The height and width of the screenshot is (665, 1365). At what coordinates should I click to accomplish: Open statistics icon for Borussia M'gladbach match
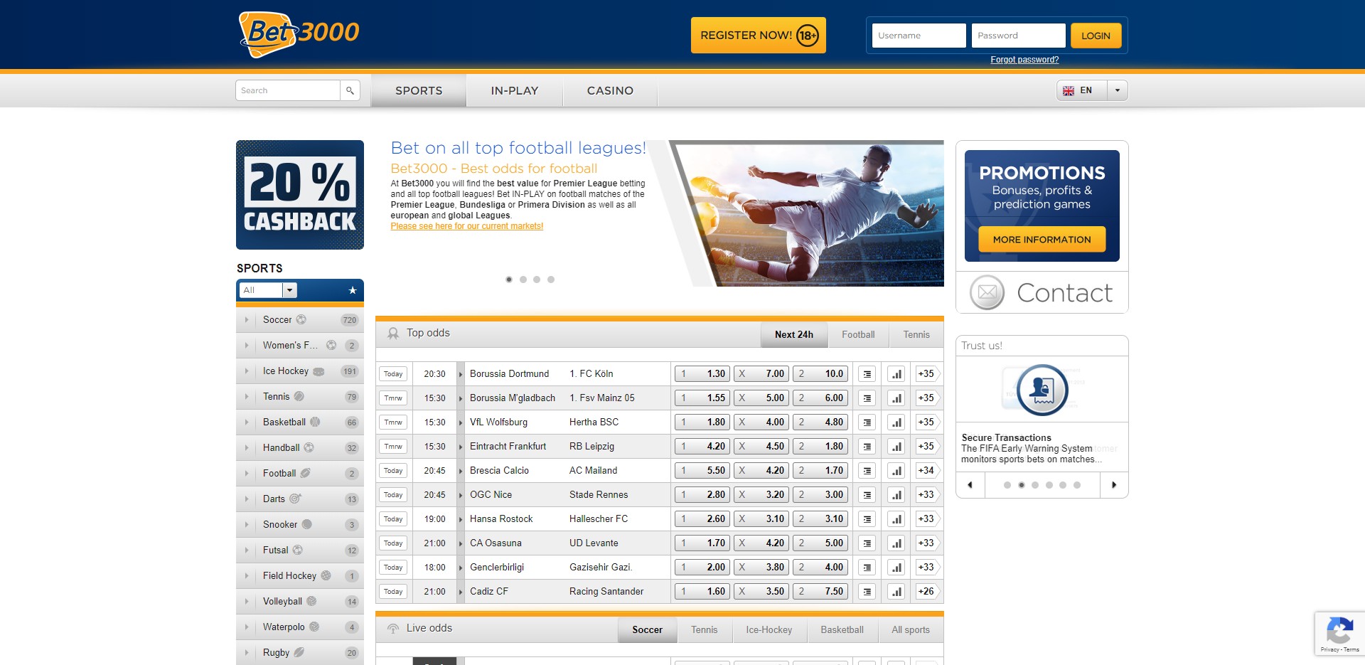(x=896, y=398)
